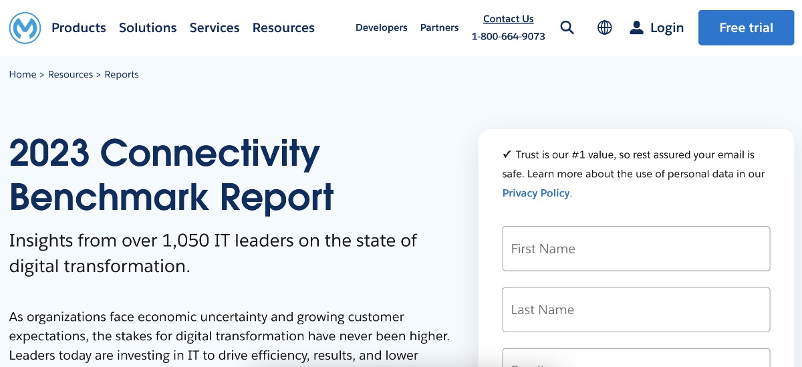Open the site search magnifier icon
The height and width of the screenshot is (367, 802).
pos(567,27)
